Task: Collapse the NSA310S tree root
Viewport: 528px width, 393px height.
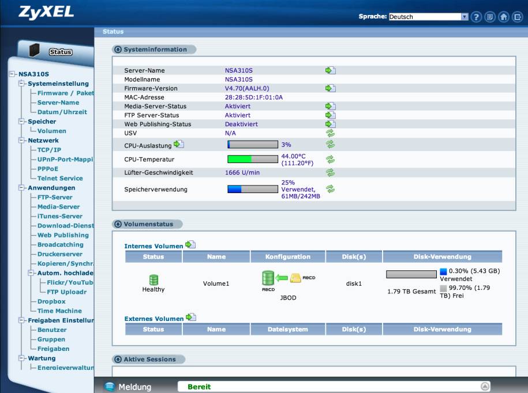Action: (12, 74)
